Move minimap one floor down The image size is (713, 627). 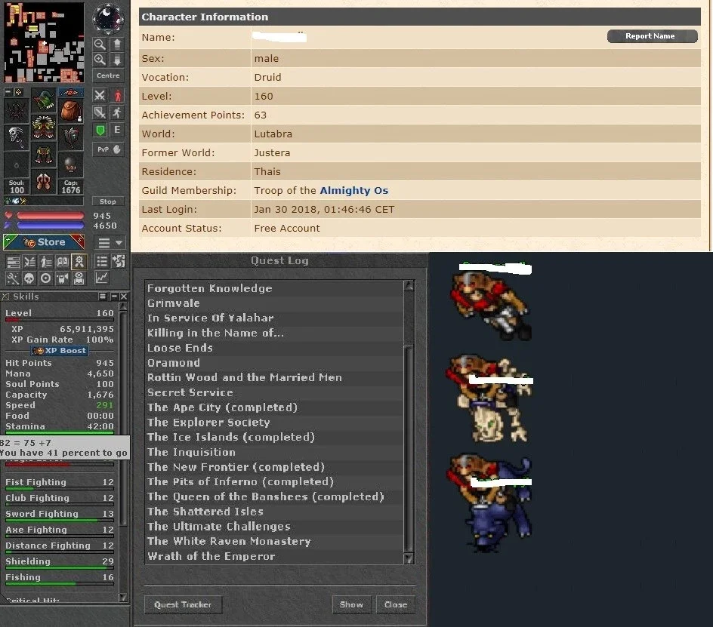point(117,60)
